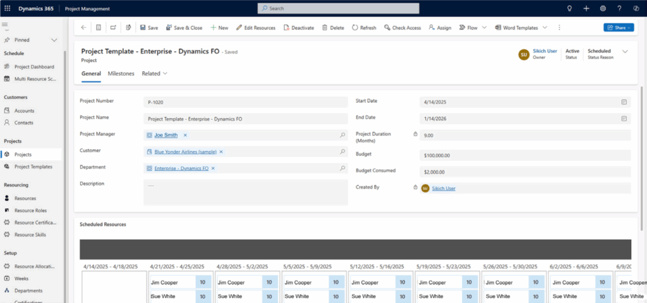
Task: Switch to the Milestones tab
Action: click(x=121, y=73)
